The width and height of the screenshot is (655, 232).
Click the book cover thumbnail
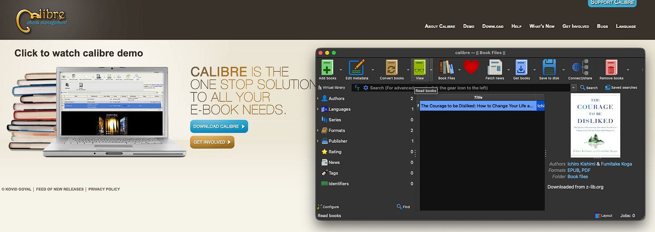tap(596, 125)
